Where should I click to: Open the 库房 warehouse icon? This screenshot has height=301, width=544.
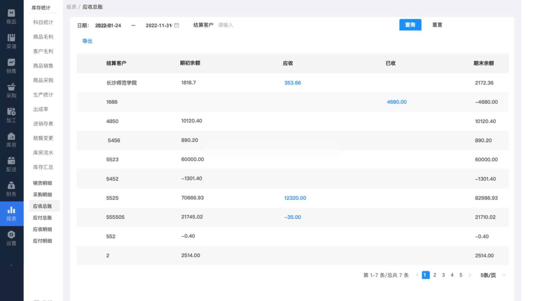tap(11, 136)
